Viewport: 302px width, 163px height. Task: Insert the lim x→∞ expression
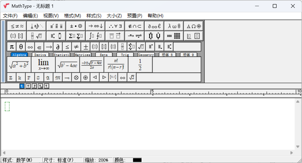(x=43, y=65)
